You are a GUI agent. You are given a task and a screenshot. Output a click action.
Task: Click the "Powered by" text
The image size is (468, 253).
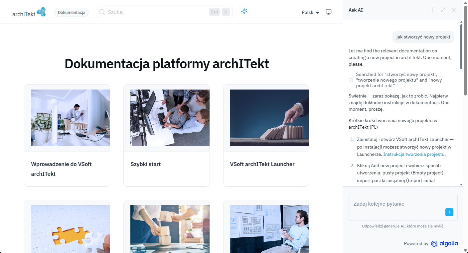click(x=416, y=243)
